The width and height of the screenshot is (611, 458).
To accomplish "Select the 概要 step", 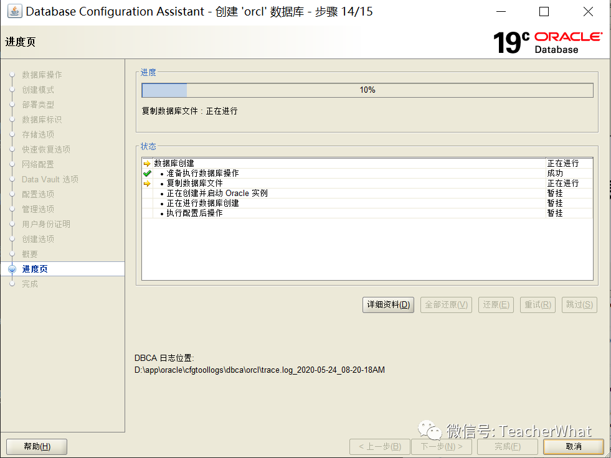I will coord(30,255).
